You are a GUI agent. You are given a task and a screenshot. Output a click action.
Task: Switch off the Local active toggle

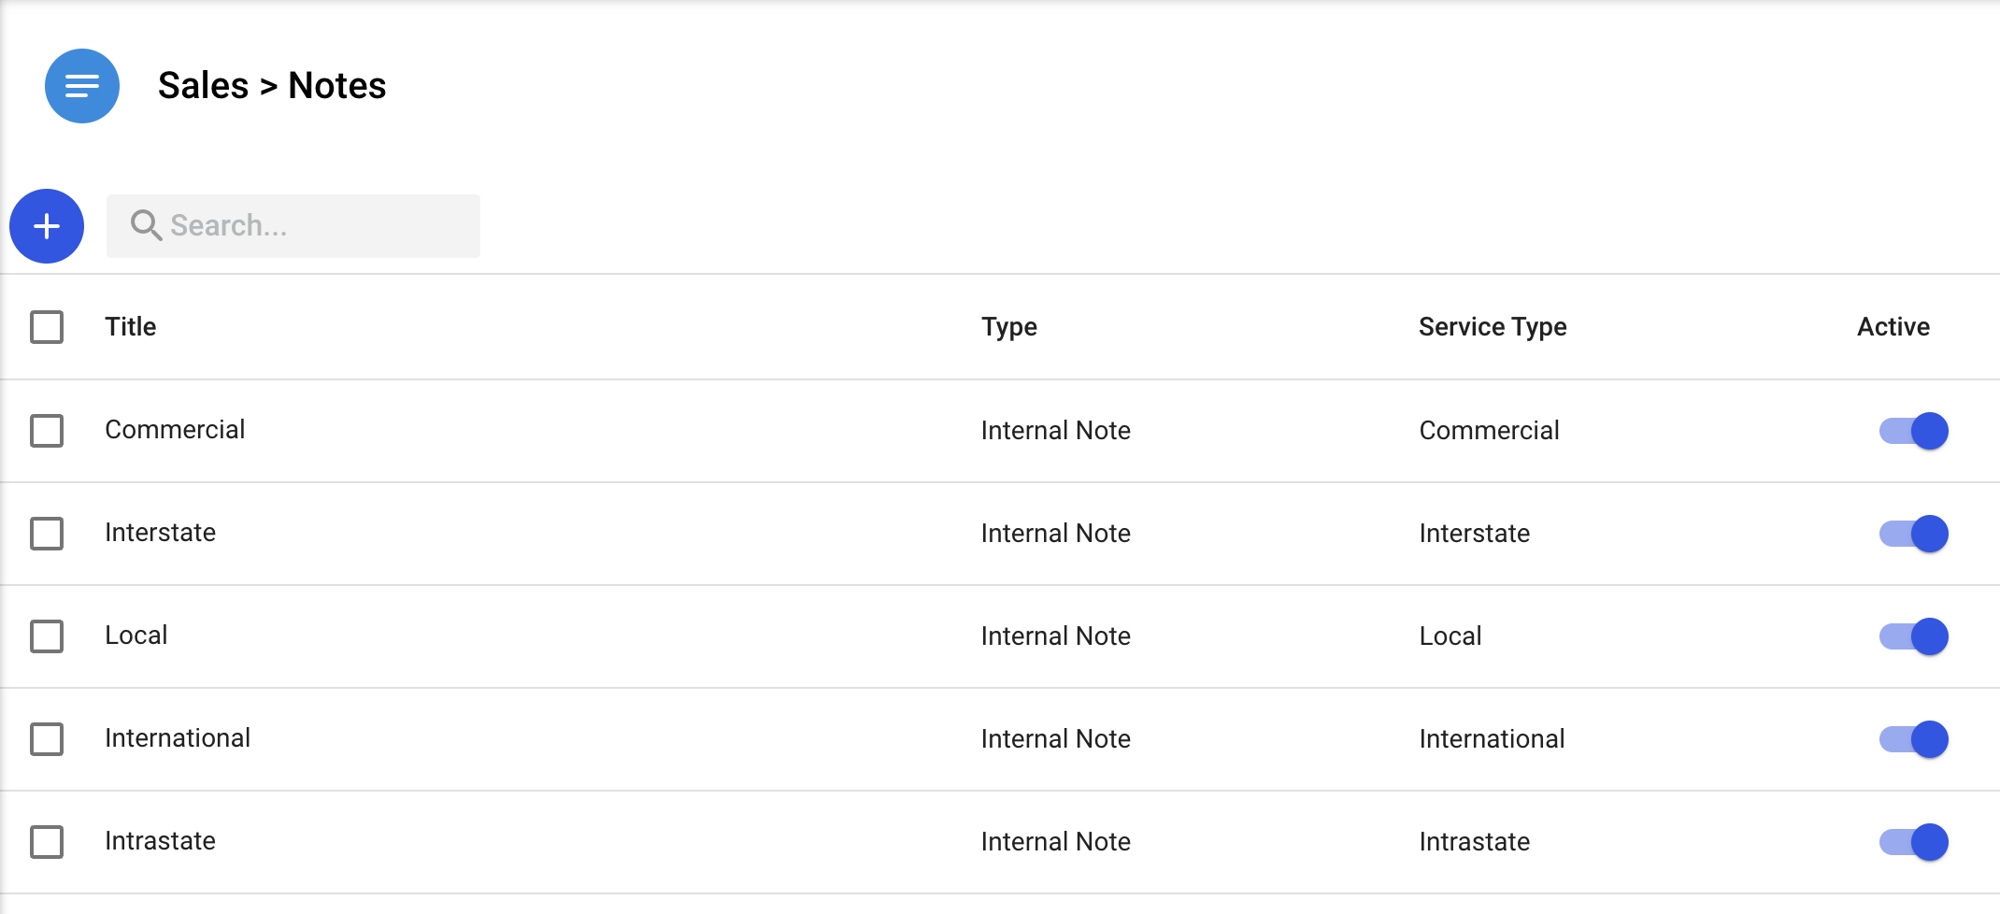point(1913,636)
